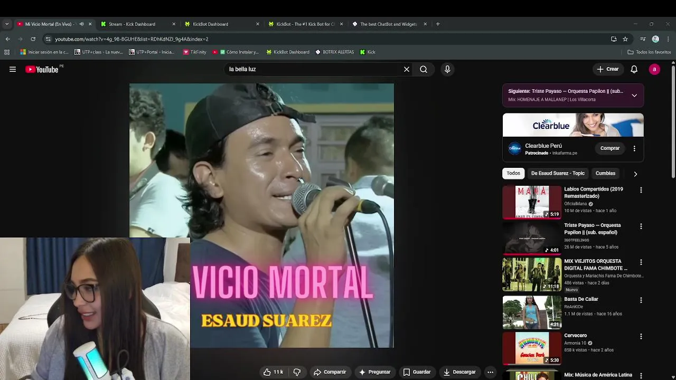
Task: Click Guardar to save video
Action: [x=417, y=372]
